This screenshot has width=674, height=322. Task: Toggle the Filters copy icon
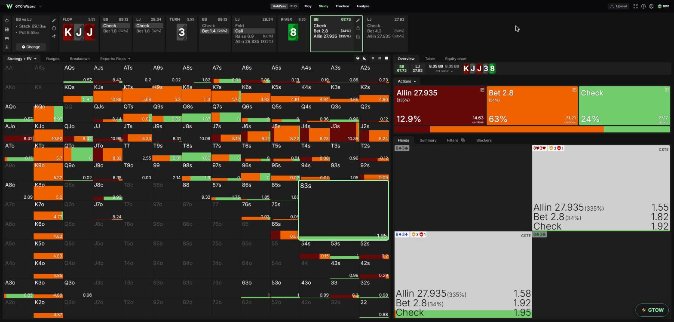[463, 140]
